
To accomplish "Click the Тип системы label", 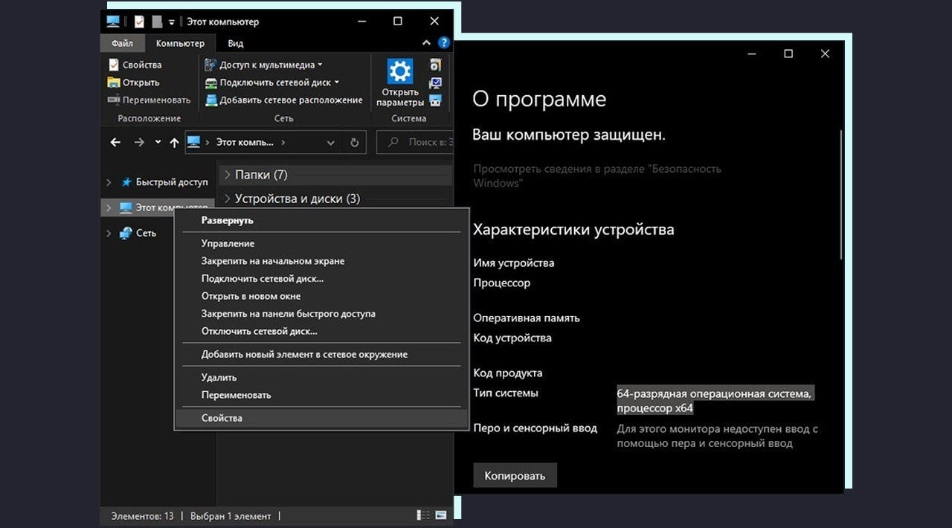I will pyautogui.click(x=506, y=393).
